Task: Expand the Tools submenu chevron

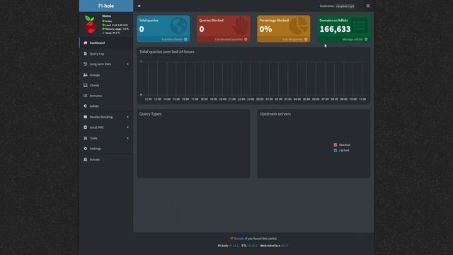Action: coord(127,138)
